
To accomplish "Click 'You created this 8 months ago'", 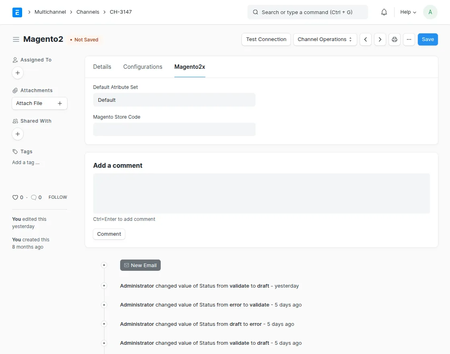I will coord(31,243).
